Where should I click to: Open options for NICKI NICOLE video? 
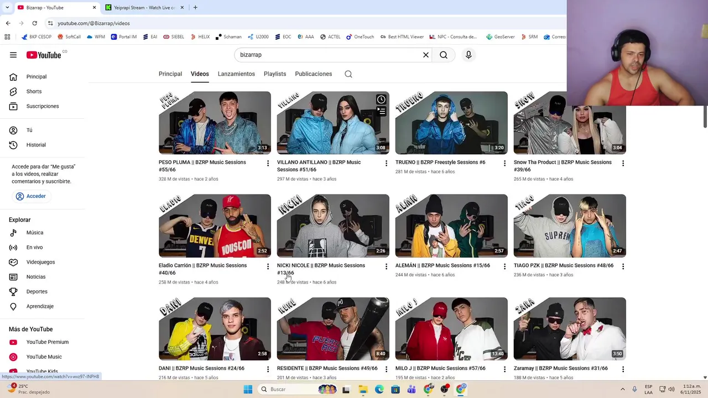[x=386, y=266]
